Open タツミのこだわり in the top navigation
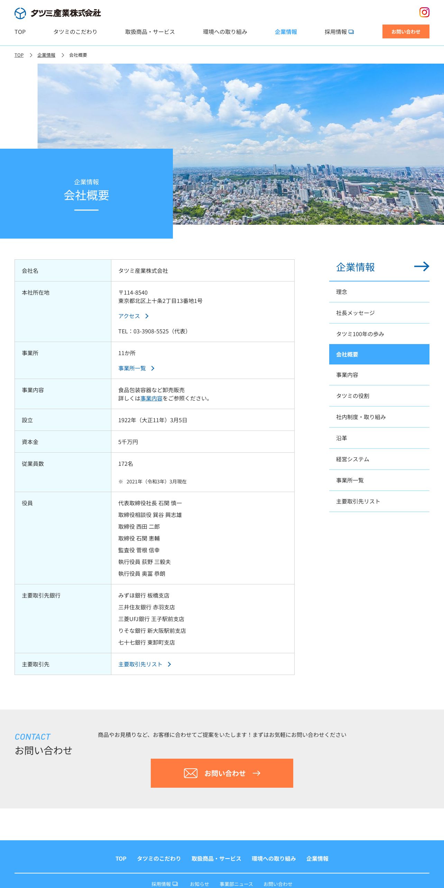Viewport: 444px width, 888px height. (75, 32)
